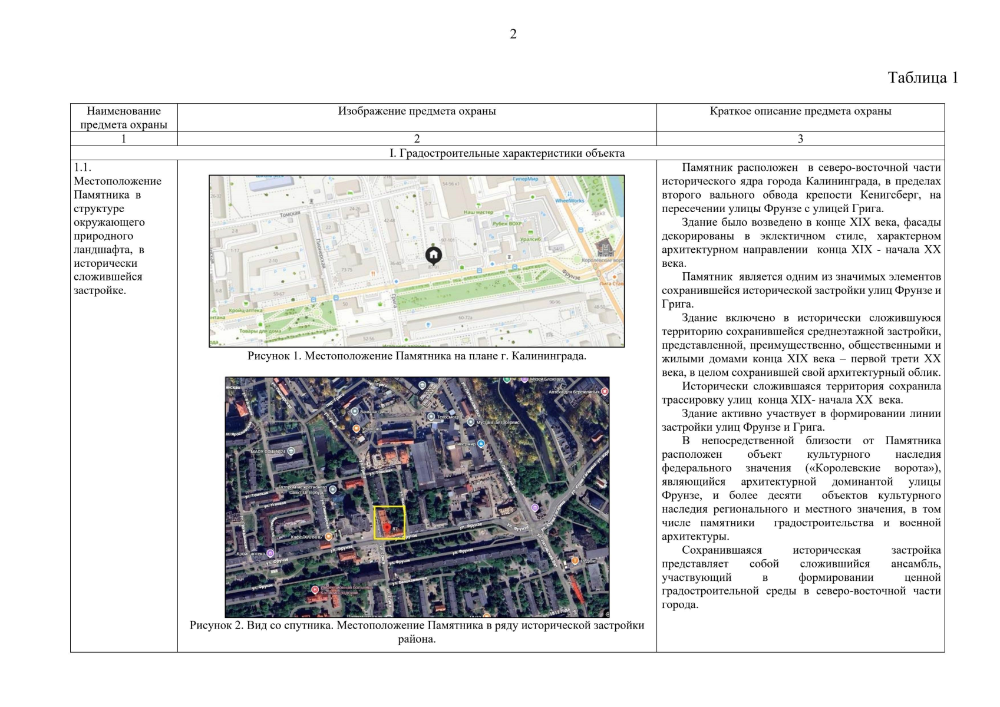1000x707 pixels.
Task: Click the 'Наш мастер' label on the map
Action: [478, 212]
